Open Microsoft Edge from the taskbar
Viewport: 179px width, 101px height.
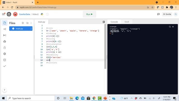pos(77,98)
